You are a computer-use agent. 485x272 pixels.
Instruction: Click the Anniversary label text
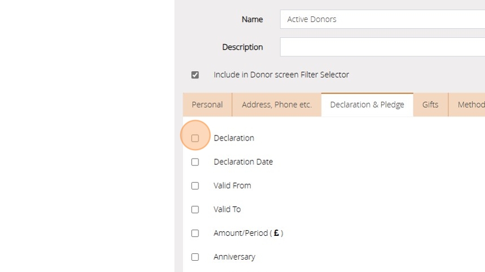[234, 257]
